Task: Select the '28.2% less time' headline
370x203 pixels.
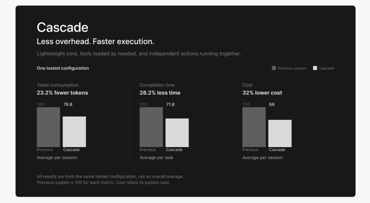Action: click(x=160, y=93)
